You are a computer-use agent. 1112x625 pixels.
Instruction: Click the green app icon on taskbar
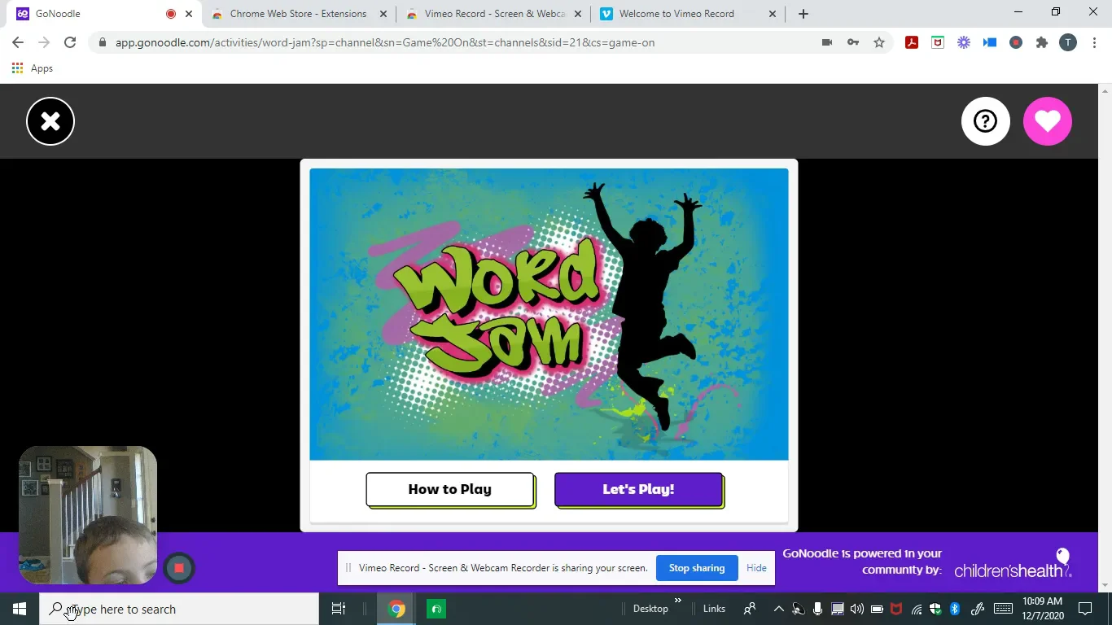pos(436,609)
